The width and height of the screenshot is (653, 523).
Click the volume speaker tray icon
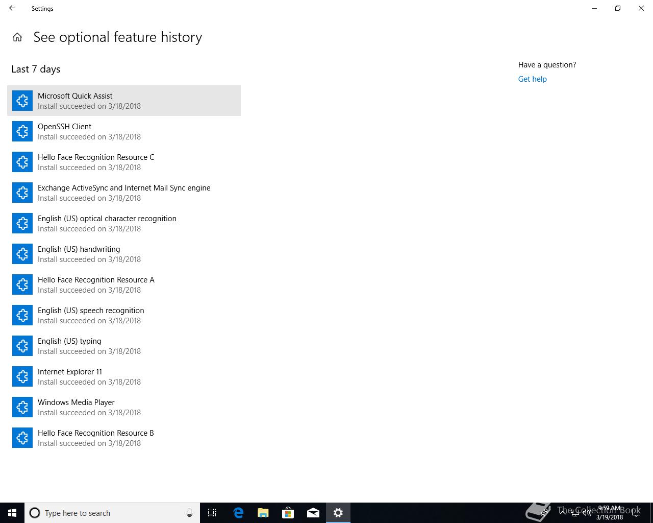pyautogui.click(x=587, y=513)
